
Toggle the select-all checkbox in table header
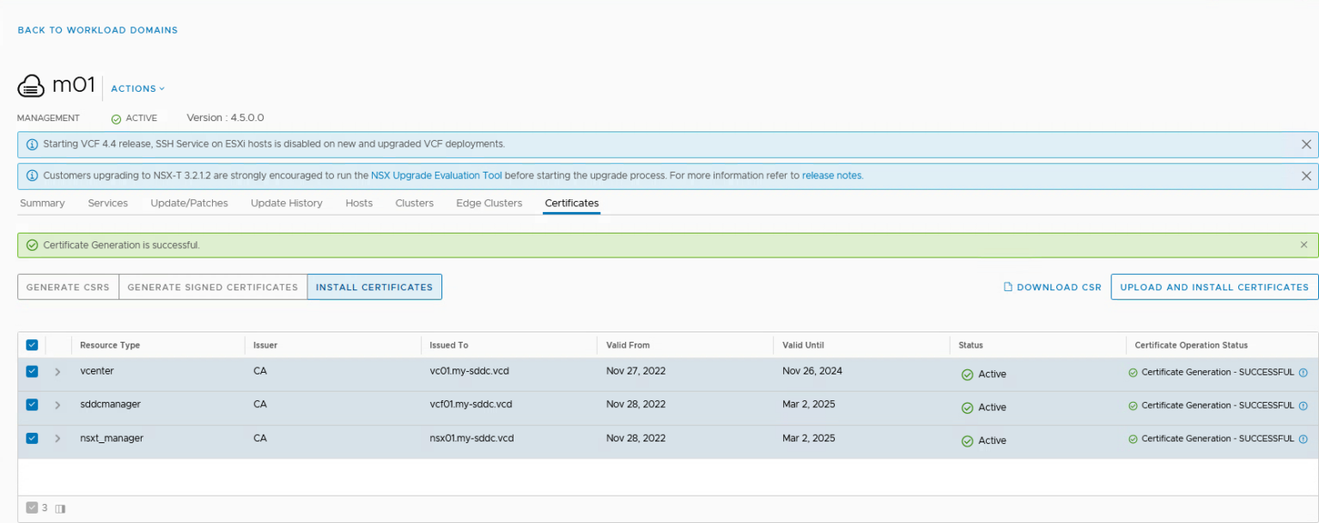point(32,345)
